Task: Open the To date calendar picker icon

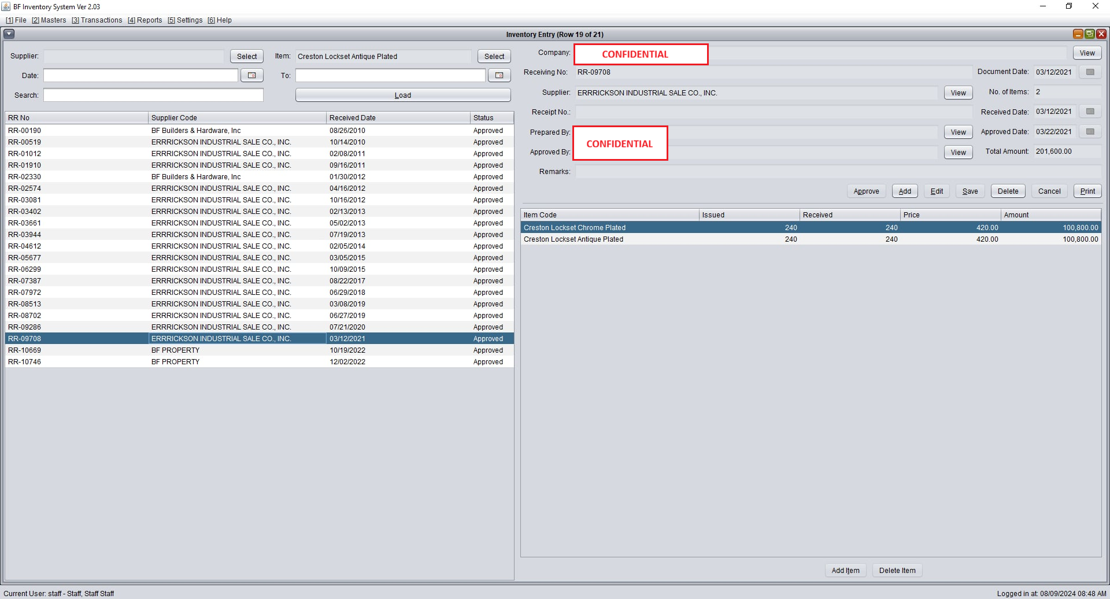Action: click(499, 75)
